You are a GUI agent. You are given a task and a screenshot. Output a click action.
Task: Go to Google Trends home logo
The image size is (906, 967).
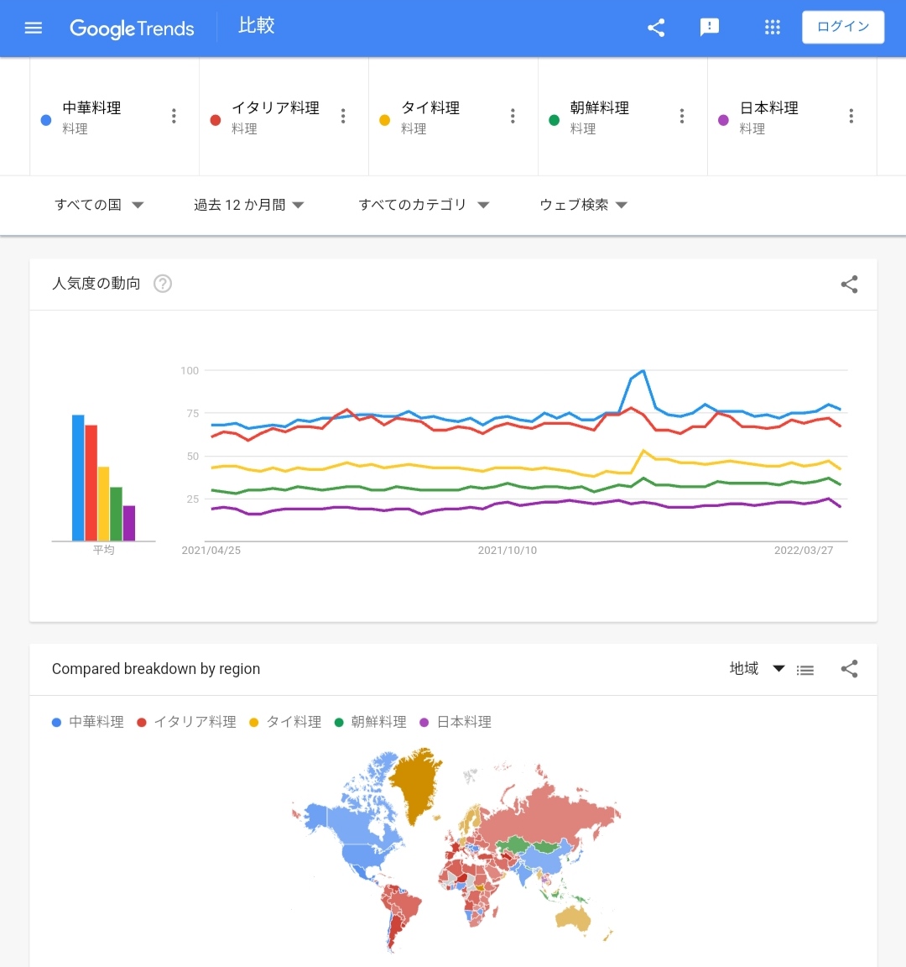click(132, 29)
